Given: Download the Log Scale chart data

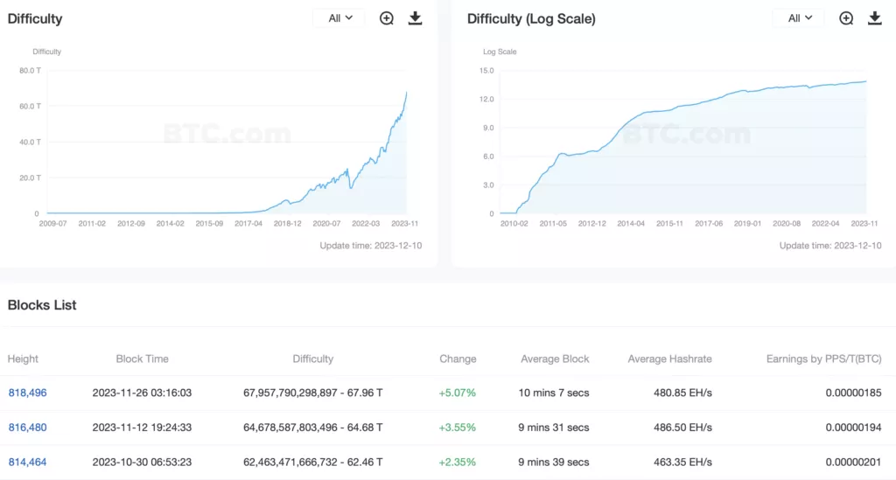Looking at the screenshot, I should pos(875,18).
